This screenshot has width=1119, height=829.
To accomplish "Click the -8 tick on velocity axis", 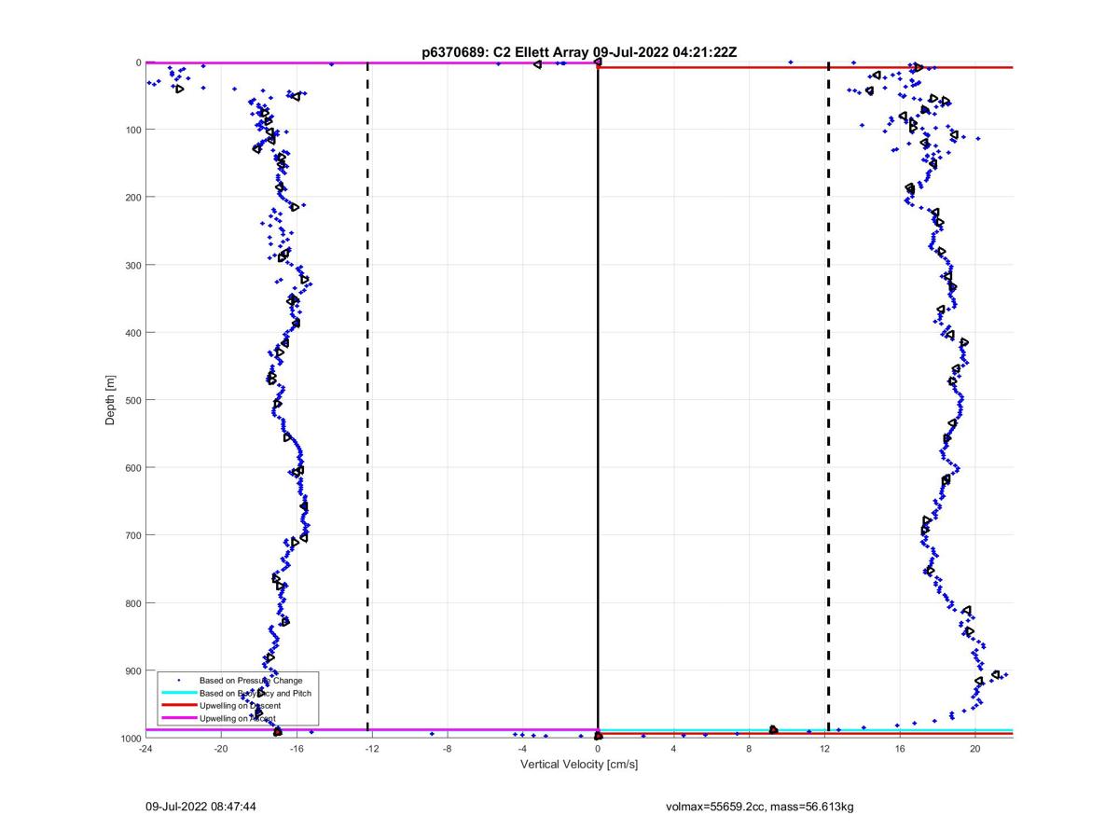I will (448, 748).
